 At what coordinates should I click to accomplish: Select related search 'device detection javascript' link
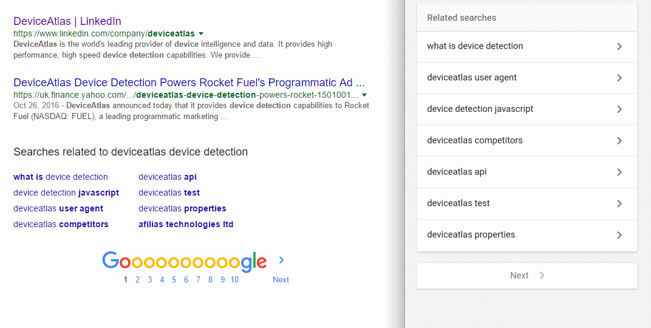click(x=66, y=193)
